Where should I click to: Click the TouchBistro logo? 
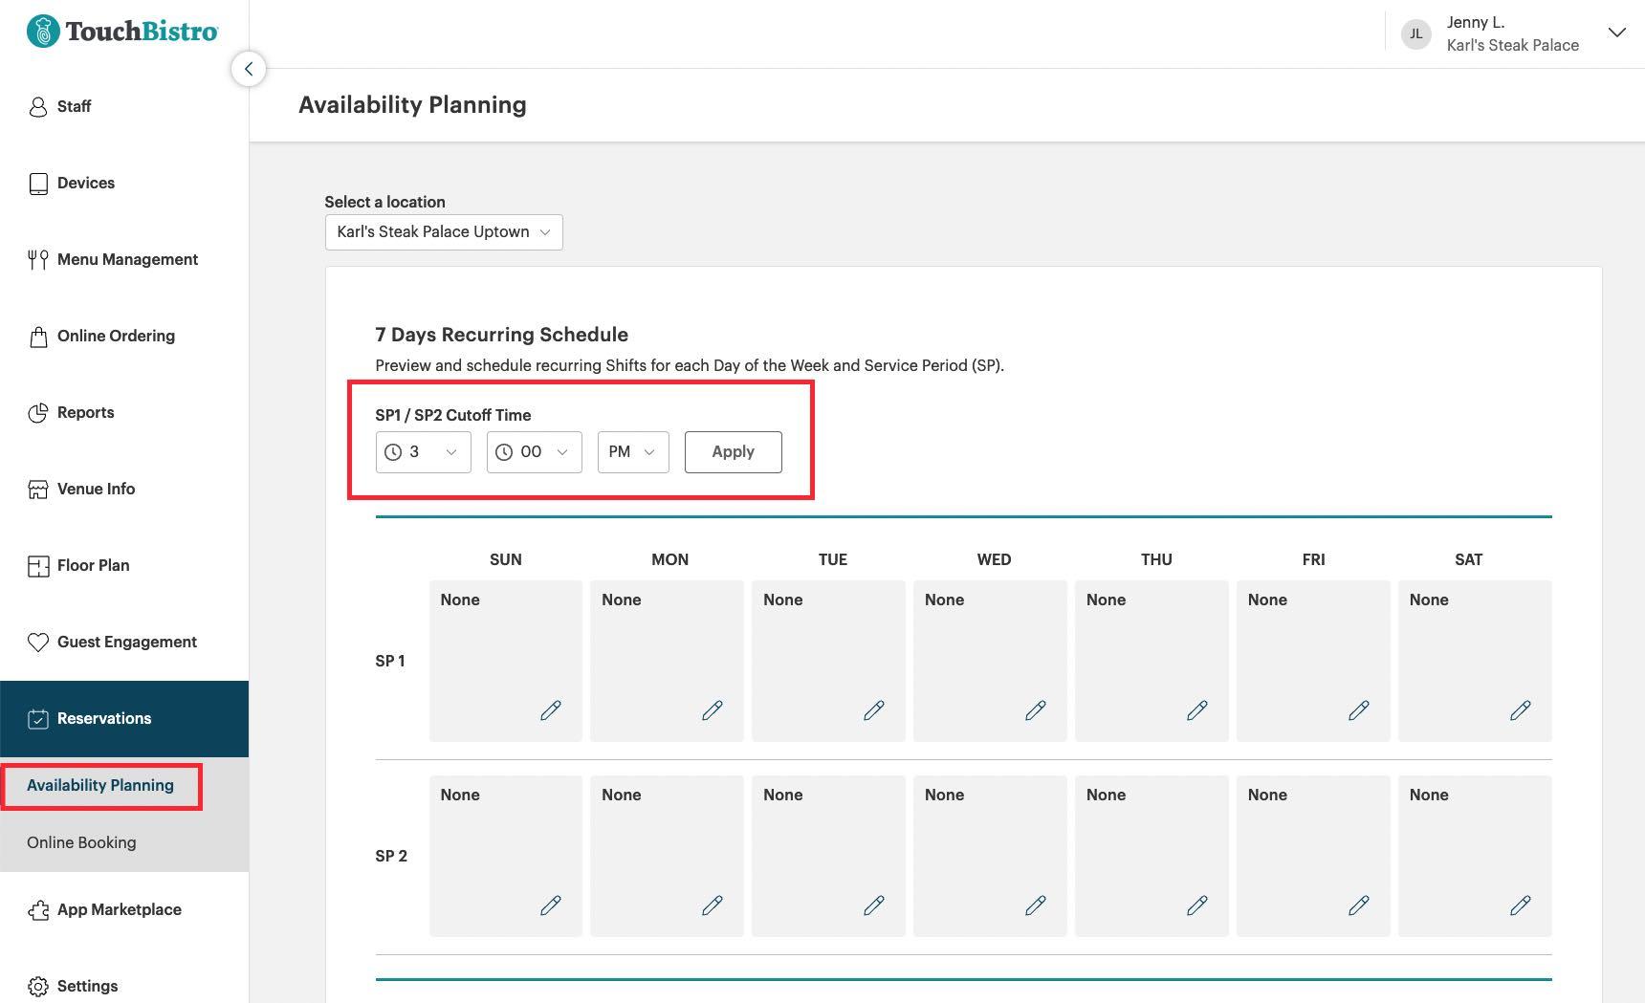coord(121,31)
